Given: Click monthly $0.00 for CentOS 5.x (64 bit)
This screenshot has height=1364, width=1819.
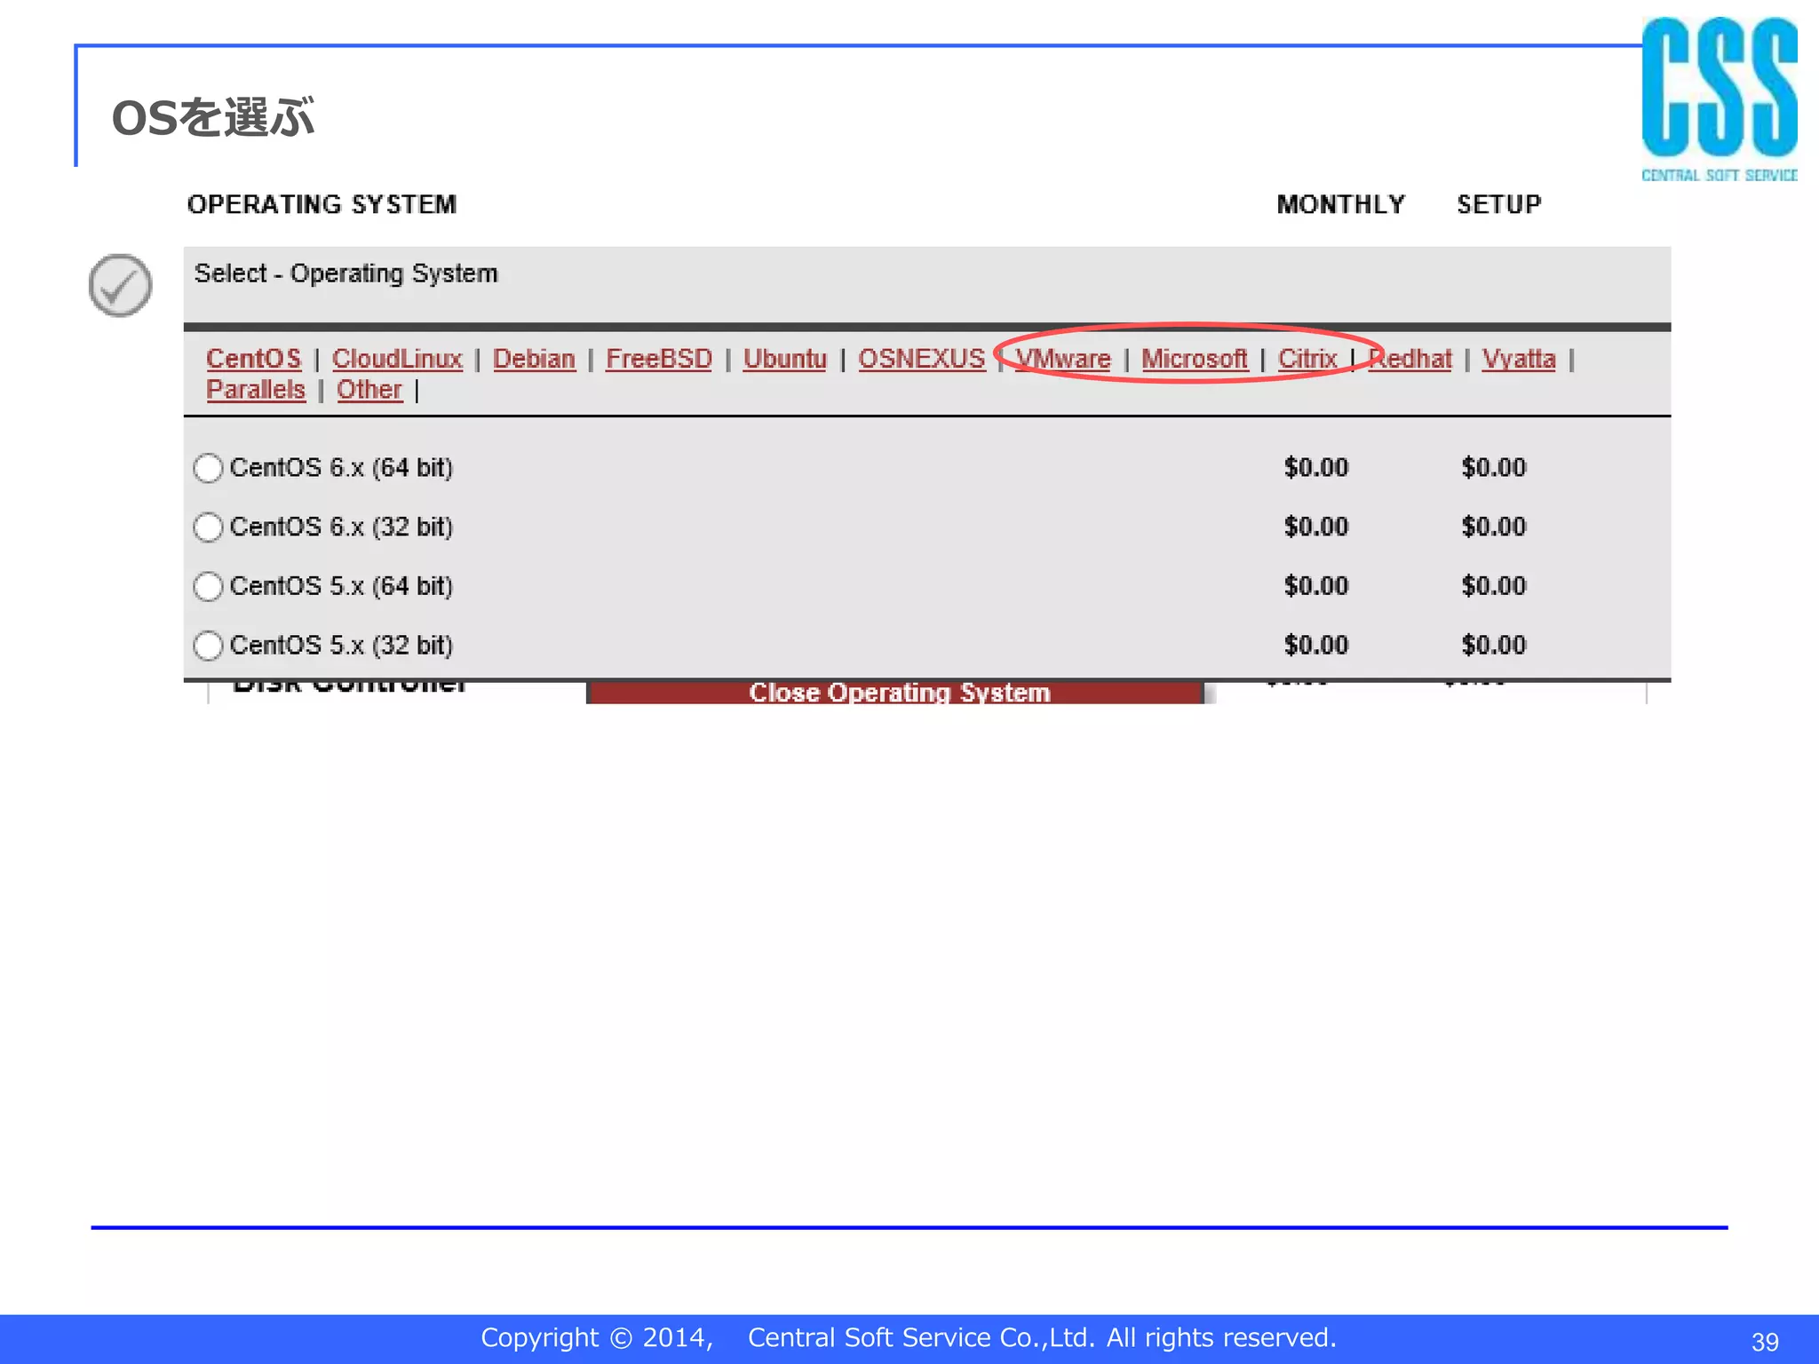Looking at the screenshot, I should [1316, 585].
